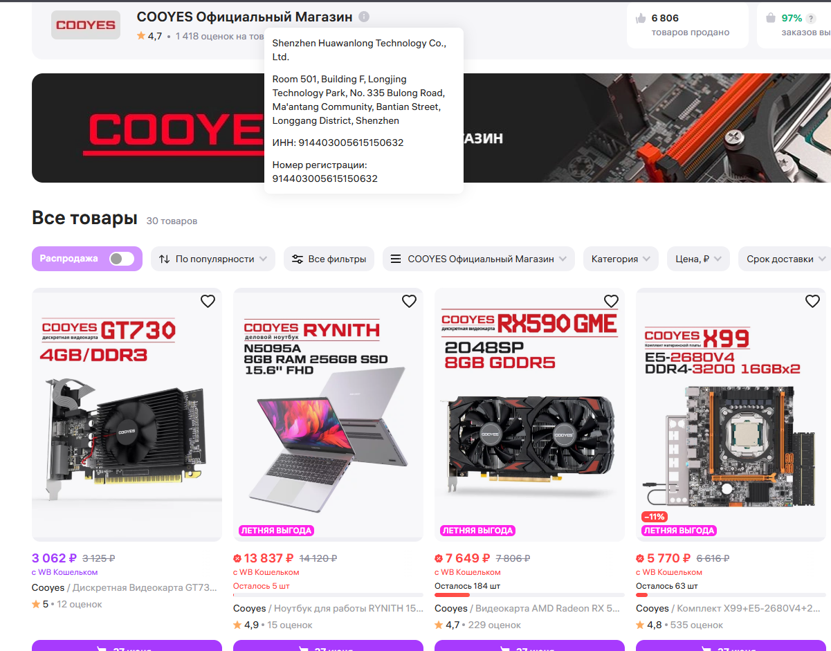Expand the Срок доставки filter
Viewport: 831px width, 651px height.
[x=785, y=259]
